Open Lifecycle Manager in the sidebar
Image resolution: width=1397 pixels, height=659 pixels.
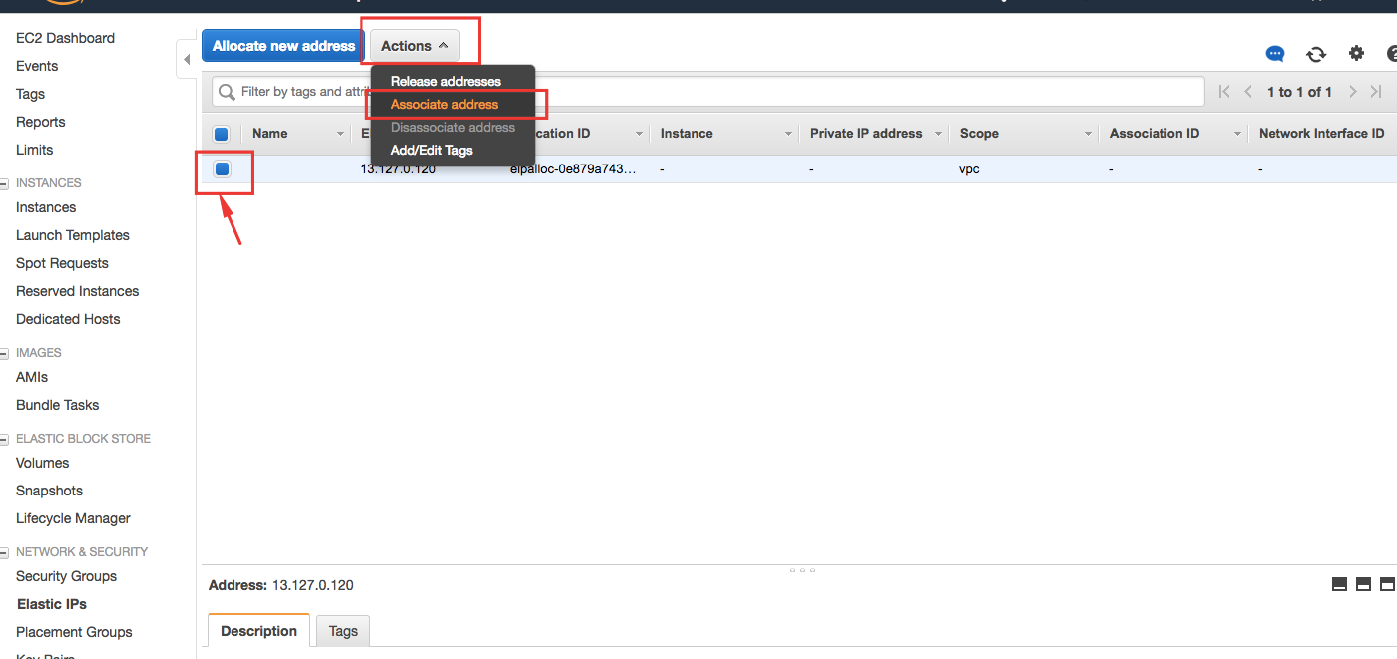click(x=73, y=518)
